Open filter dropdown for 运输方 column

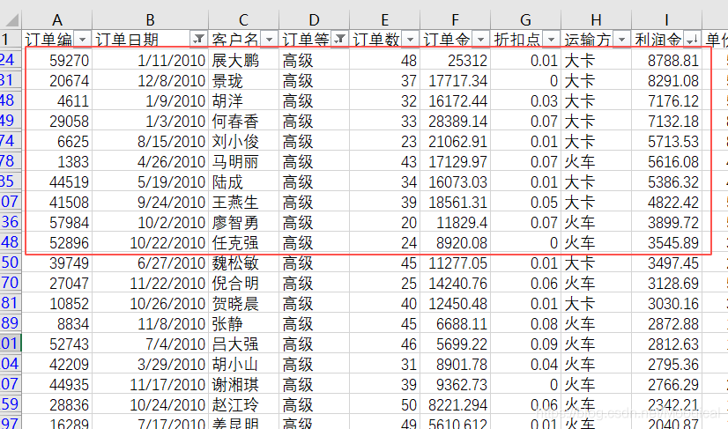[x=621, y=40]
